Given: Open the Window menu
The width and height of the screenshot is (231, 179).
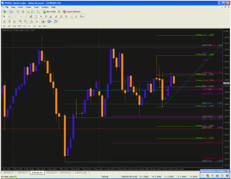Looking at the screenshot, I should point(45,7).
